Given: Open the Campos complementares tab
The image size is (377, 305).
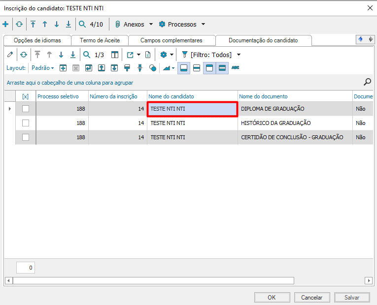Looking at the screenshot, I should click(171, 40).
